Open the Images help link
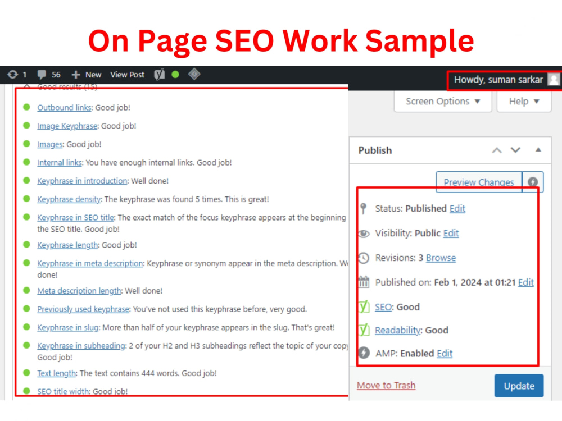This screenshot has width=562, height=421. (50, 144)
